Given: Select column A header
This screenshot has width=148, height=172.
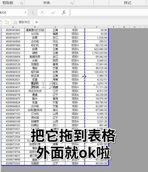Looking at the screenshot, I should (x=13, y=27).
